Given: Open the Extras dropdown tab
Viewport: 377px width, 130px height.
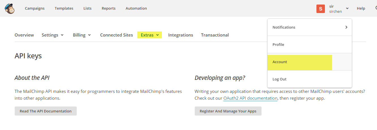Looking at the screenshot, I should click(x=149, y=35).
